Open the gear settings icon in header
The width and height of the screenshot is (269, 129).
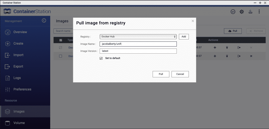click(242, 12)
